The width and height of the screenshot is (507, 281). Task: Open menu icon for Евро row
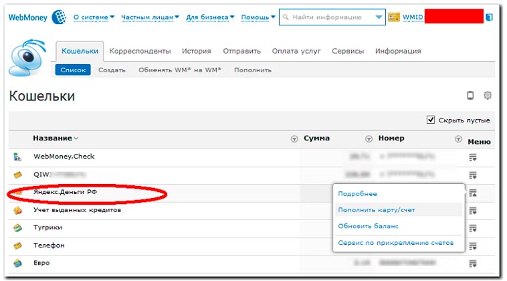coord(473,264)
